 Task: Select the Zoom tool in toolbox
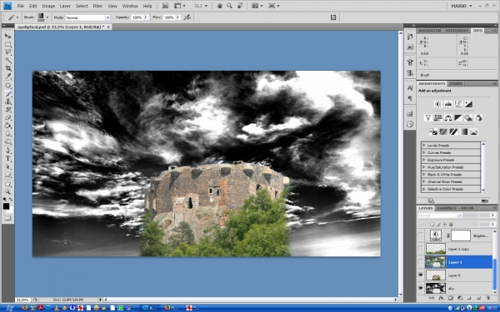click(x=8, y=191)
